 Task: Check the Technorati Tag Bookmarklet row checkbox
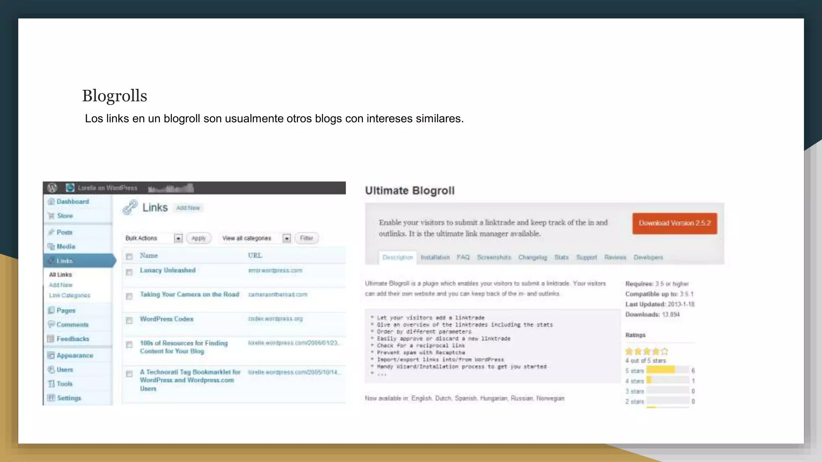(129, 374)
